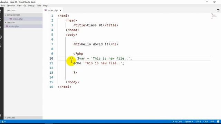Open the Go menu
Screen dimensions: 221x124
(25, 6)
